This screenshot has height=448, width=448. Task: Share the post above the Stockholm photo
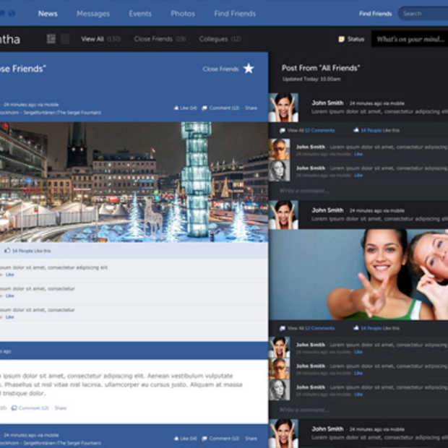(251, 108)
